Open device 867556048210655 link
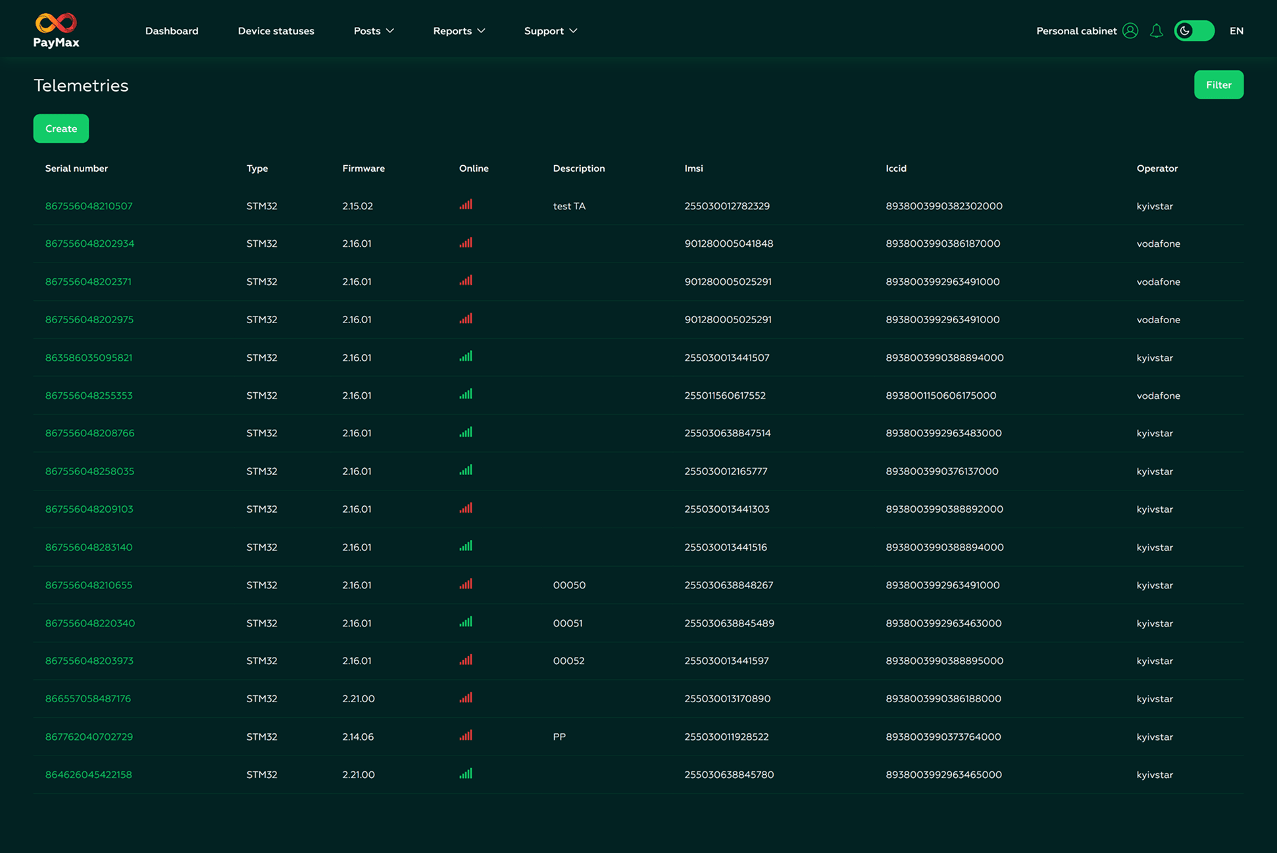The width and height of the screenshot is (1277, 853). click(89, 585)
